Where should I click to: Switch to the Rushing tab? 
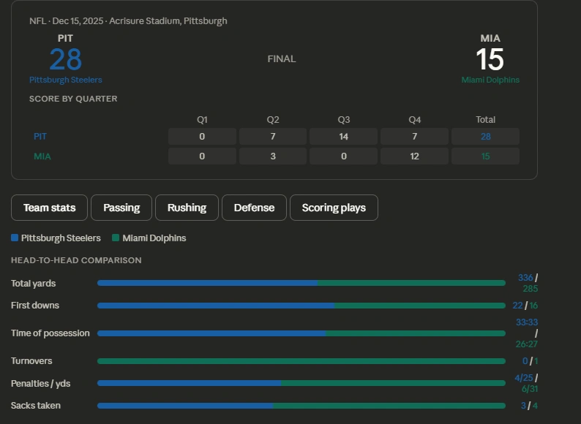[x=187, y=208]
